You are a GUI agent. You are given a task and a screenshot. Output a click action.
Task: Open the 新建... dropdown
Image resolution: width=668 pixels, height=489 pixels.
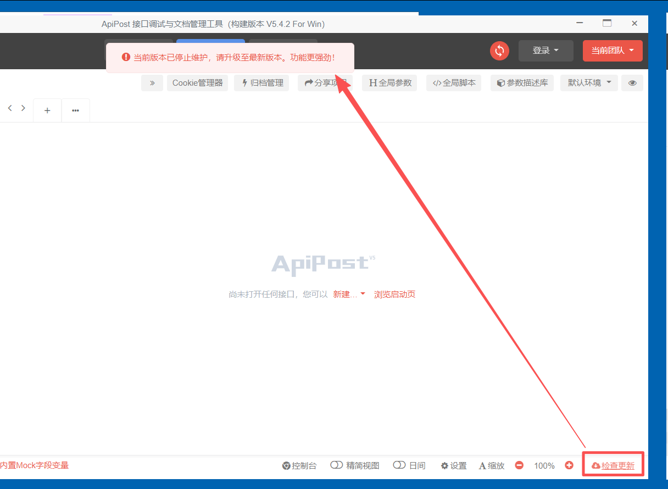[x=349, y=294]
